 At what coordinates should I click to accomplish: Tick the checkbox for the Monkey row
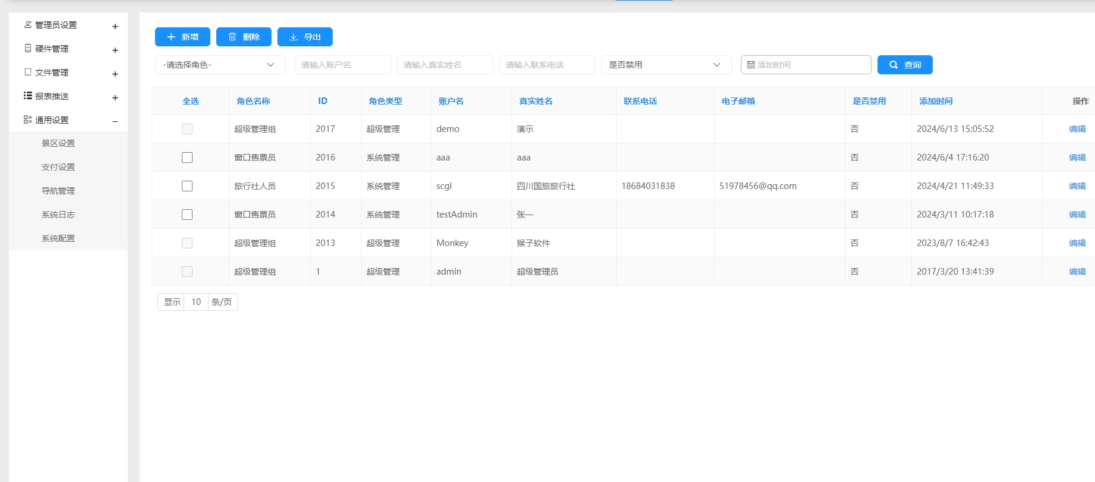pyautogui.click(x=187, y=243)
